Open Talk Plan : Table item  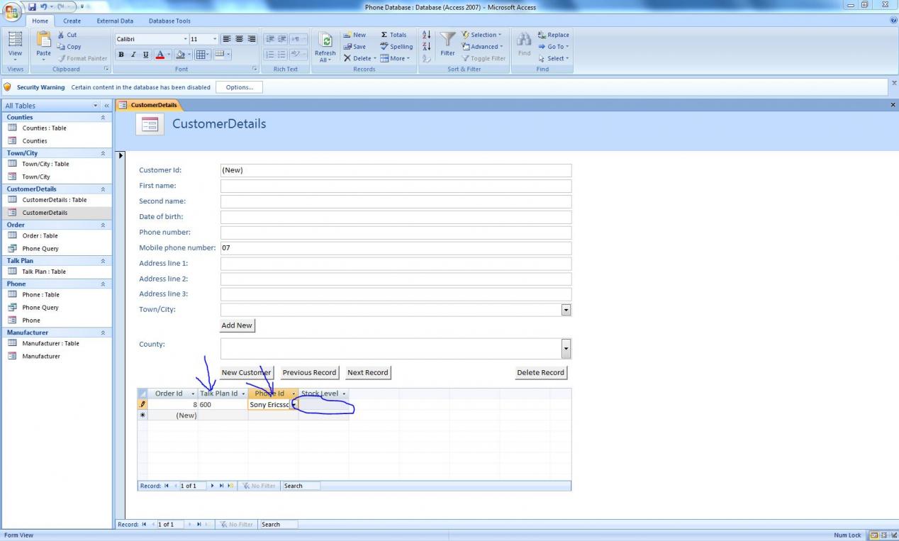[x=44, y=272]
